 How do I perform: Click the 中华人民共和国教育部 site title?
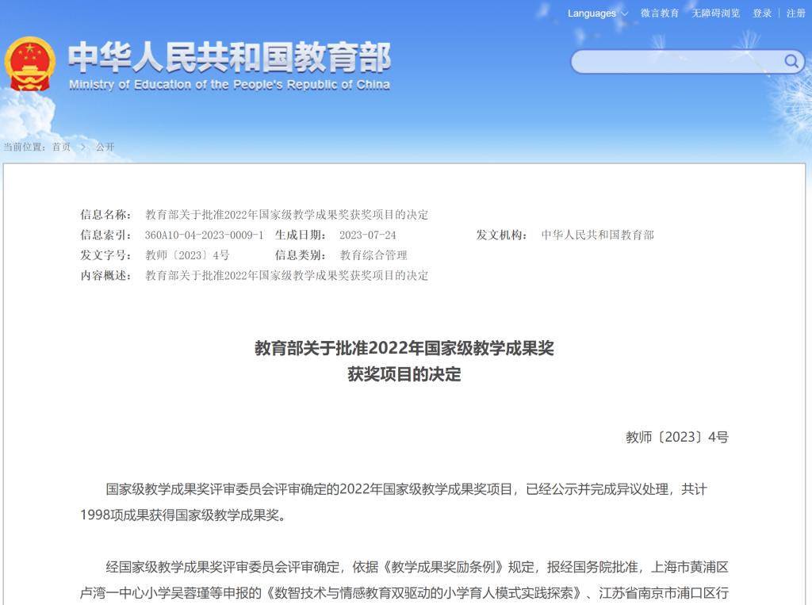(229, 57)
